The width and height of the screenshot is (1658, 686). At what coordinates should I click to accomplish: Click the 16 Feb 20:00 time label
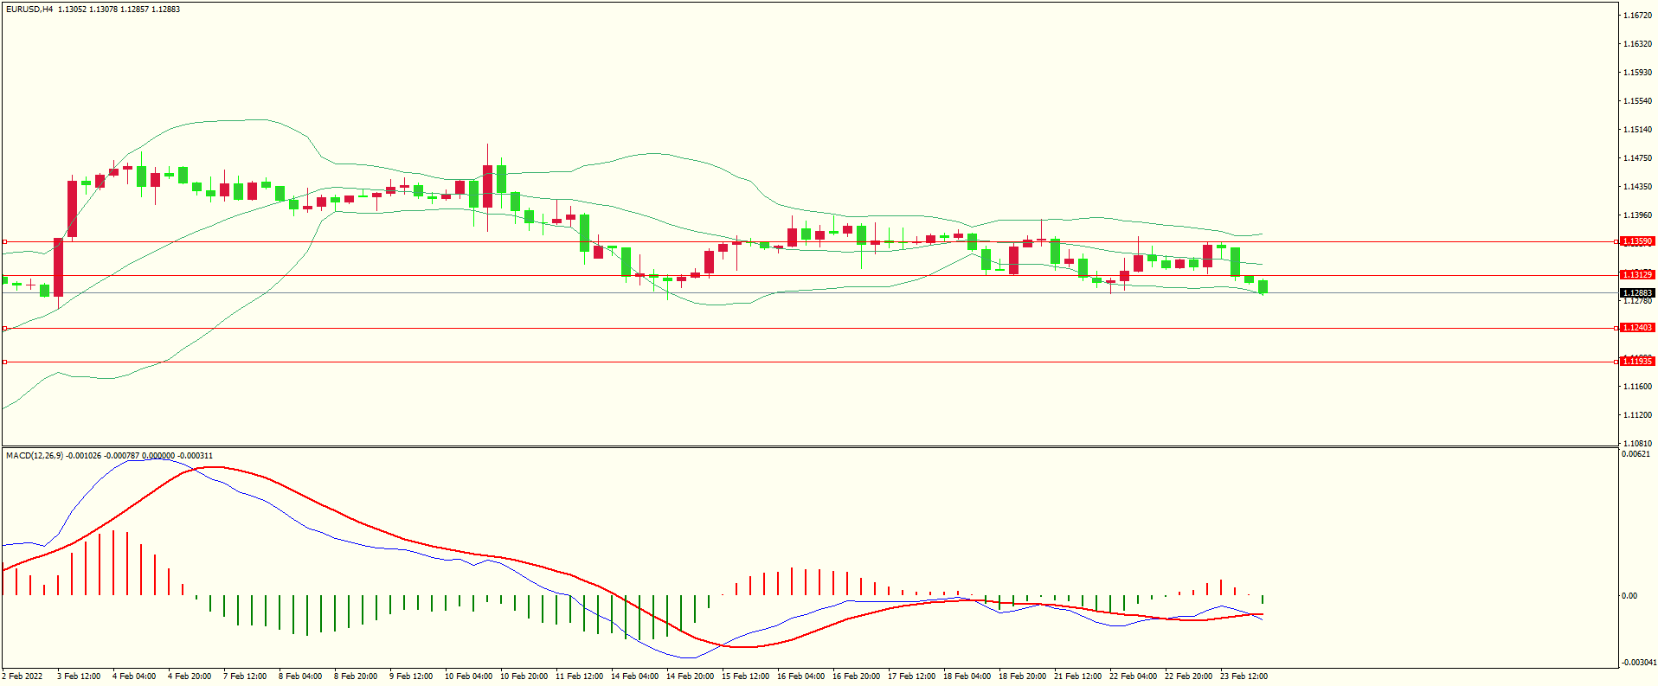coord(856,676)
